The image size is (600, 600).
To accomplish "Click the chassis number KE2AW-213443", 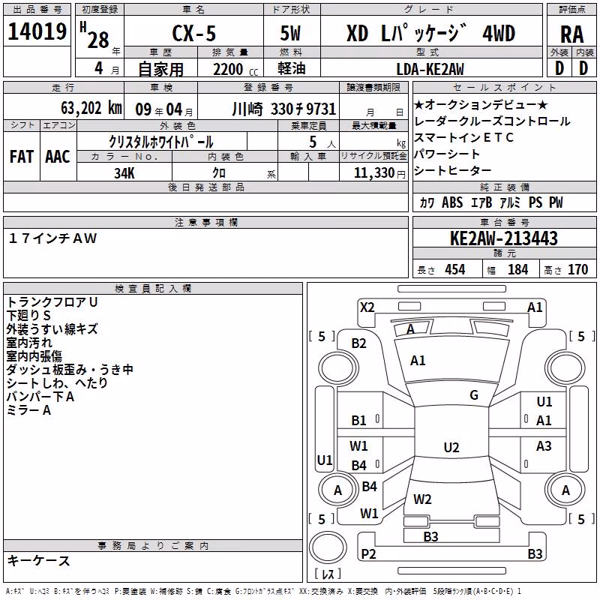I will [504, 238].
